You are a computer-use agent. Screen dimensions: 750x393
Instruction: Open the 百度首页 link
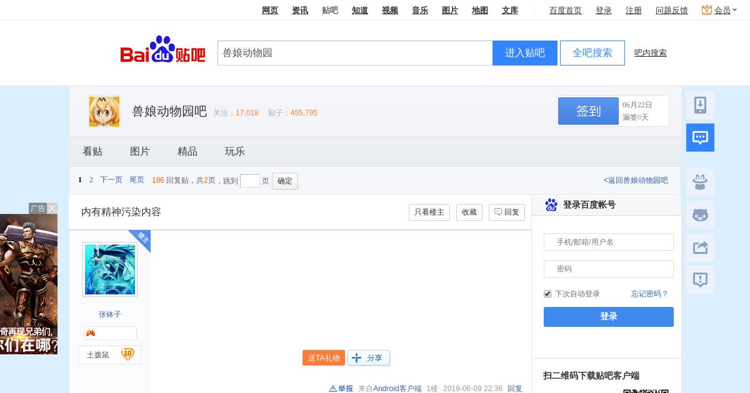click(x=566, y=10)
